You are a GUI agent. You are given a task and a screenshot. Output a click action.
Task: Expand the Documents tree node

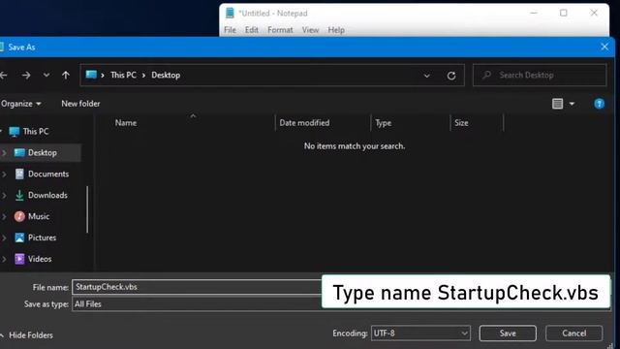pyautogui.click(x=4, y=174)
